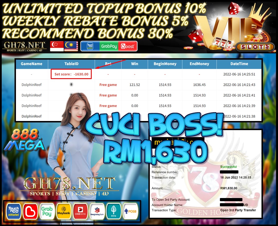Click the Mega 888 logo

tap(25, 140)
